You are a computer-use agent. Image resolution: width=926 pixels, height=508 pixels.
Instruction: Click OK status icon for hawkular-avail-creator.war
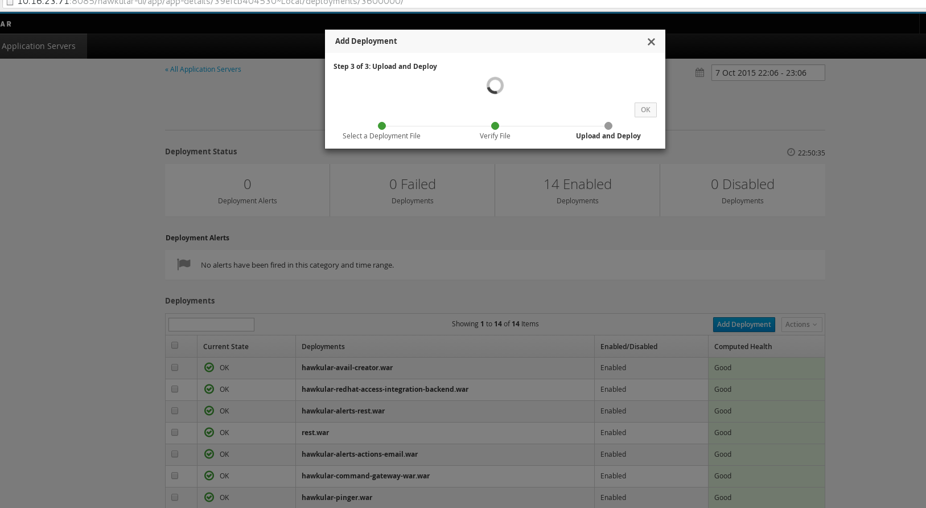pos(209,367)
